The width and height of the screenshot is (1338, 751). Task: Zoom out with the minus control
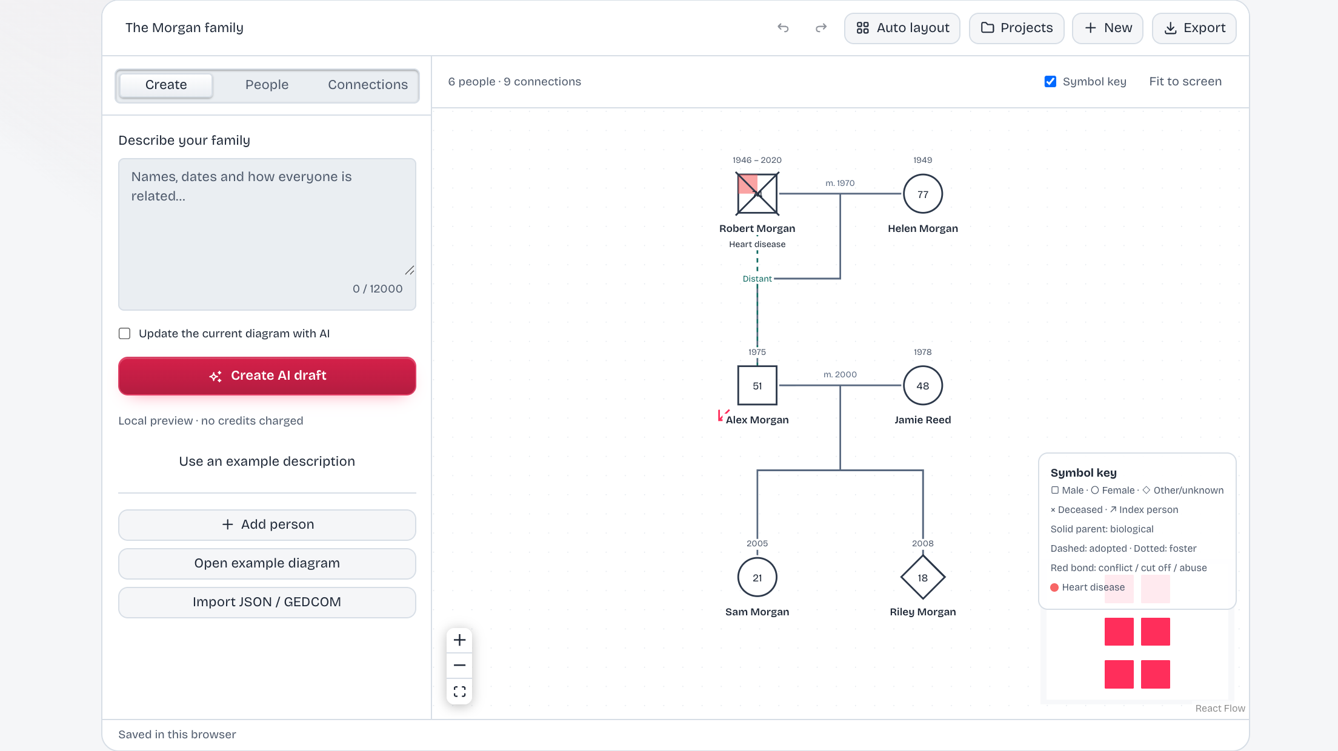pos(460,666)
